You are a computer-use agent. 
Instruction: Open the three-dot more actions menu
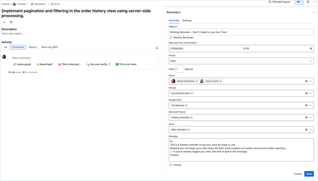pyautogui.click(x=314, y=2)
